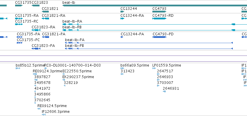Select the CG4793-RD transcript glyph

(x=159, y=19)
